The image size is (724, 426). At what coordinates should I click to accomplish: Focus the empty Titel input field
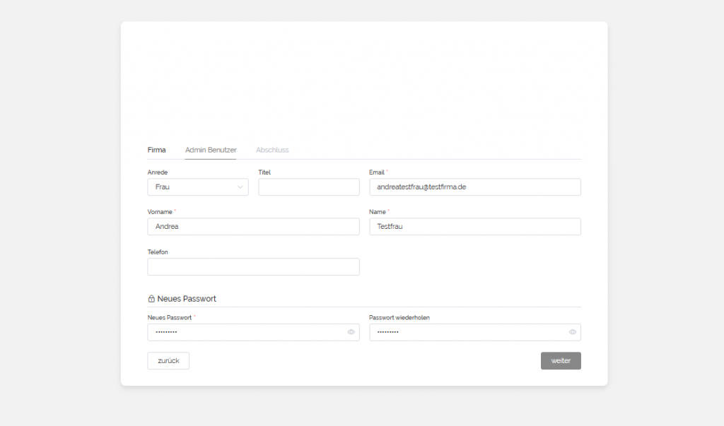[x=309, y=187]
